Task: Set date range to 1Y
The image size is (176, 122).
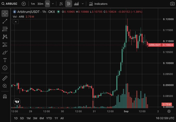Action: (x=56, y=118)
